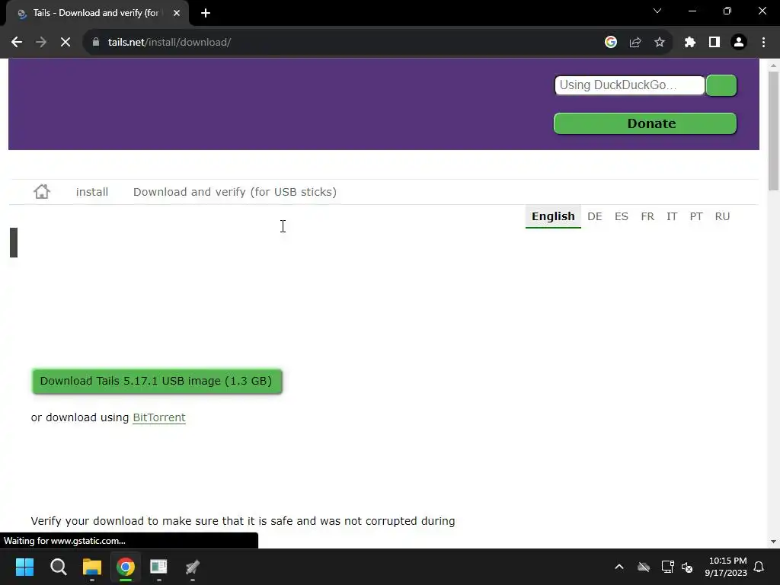The height and width of the screenshot is (585, 780).
Task: Open the tab search chevron
Action: point(657,11)
